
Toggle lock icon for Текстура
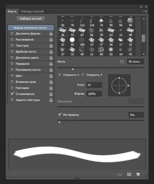click(51, 46)
